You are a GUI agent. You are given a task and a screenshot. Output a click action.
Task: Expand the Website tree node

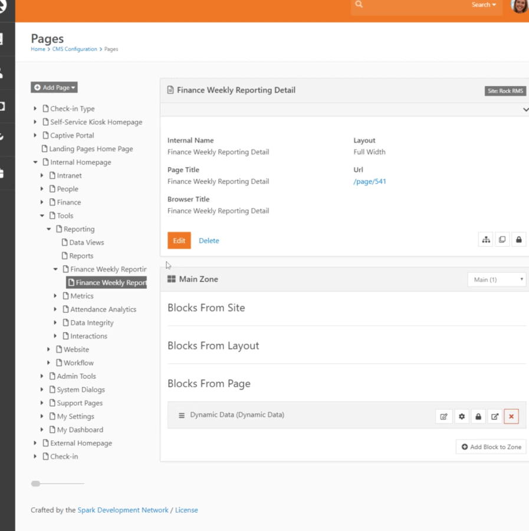click(49, 349)
